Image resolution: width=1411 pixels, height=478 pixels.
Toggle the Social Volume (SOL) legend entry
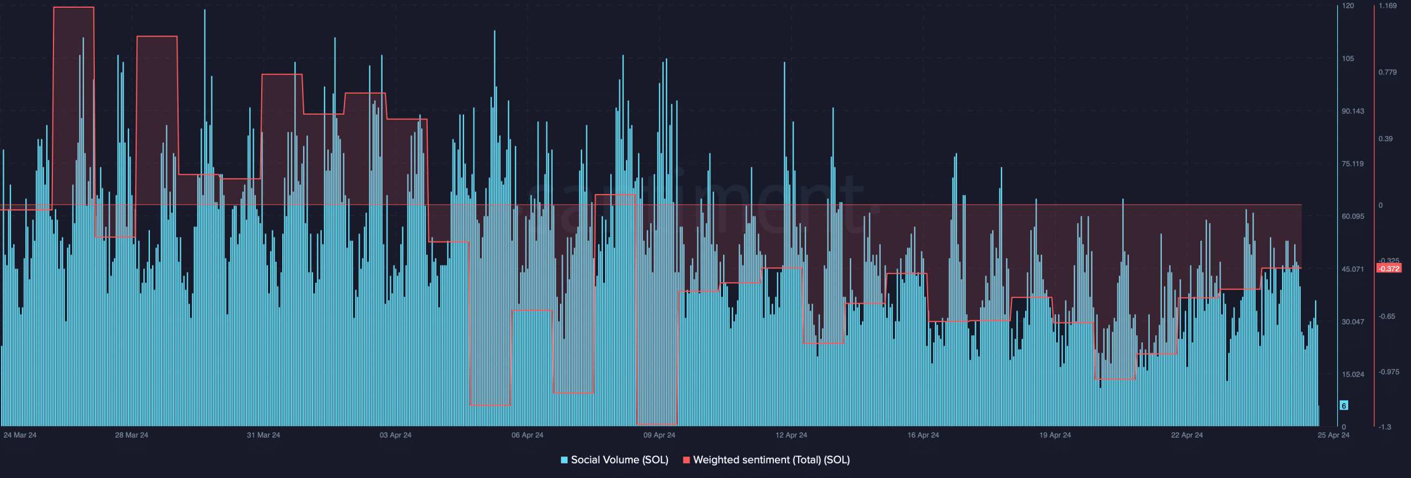(x=615, y=460)
